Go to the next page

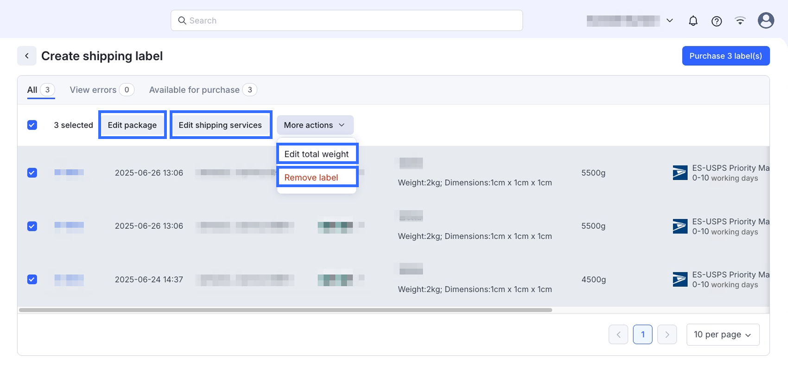click(x=667, y=335)
